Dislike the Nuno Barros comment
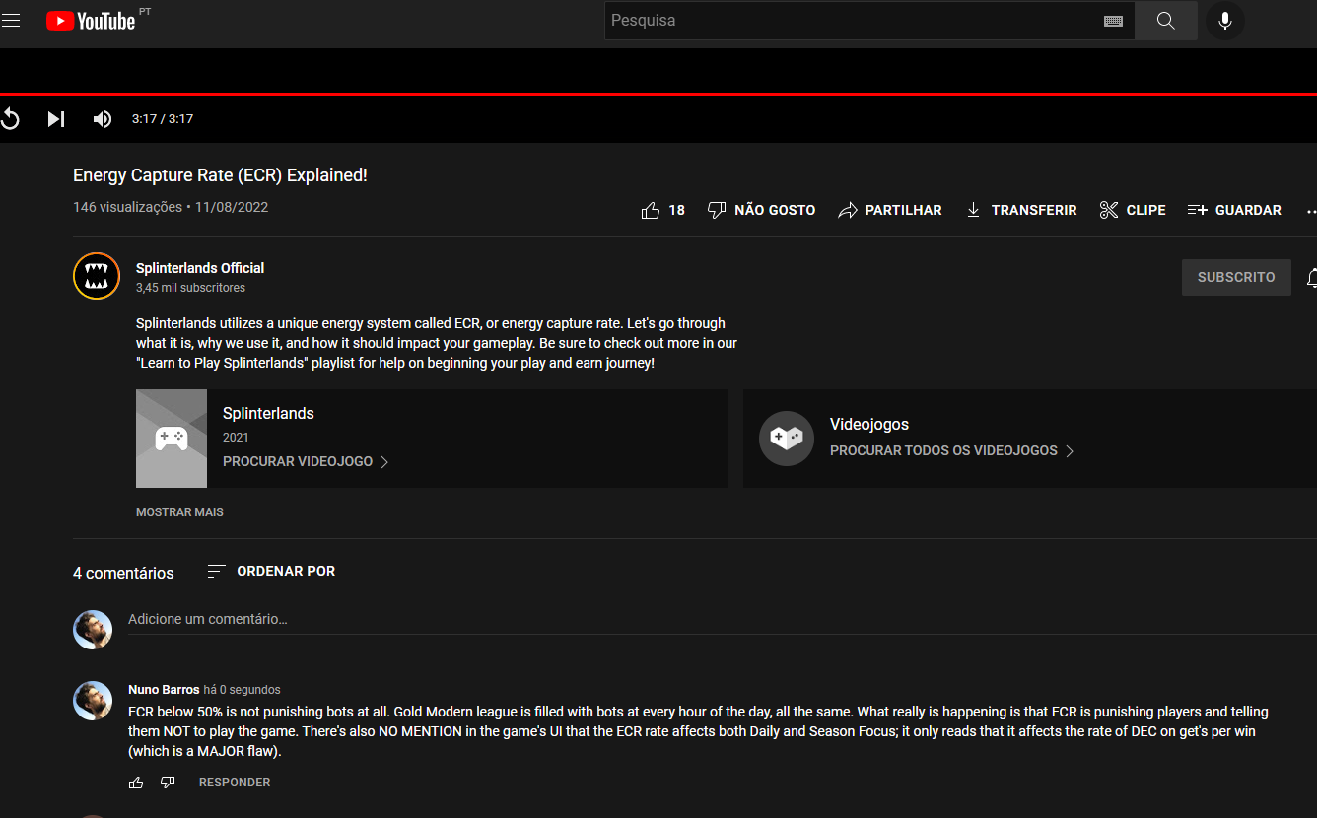1317x818 pixels. click(168, 783)
